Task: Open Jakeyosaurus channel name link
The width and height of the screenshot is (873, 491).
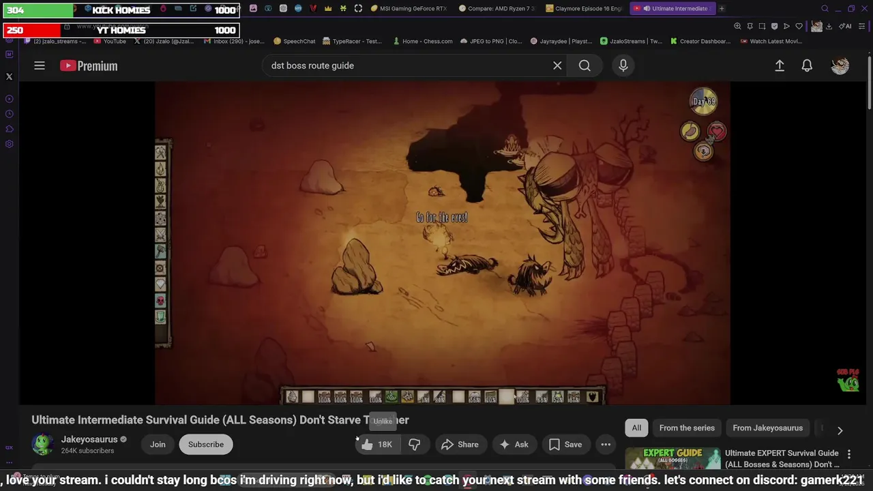Action: (89, 439)
